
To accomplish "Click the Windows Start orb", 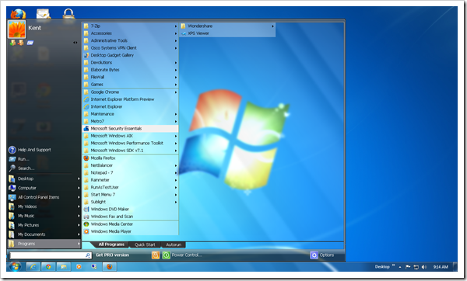I will click(x=16, y=266).
